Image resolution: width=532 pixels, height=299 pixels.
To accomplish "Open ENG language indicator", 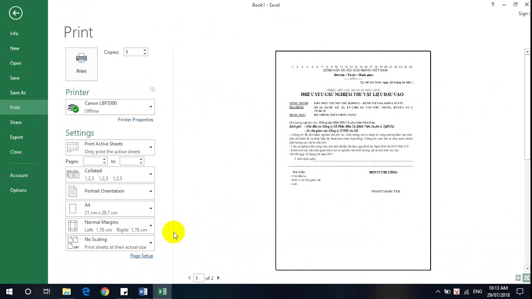I will (478, 292).
